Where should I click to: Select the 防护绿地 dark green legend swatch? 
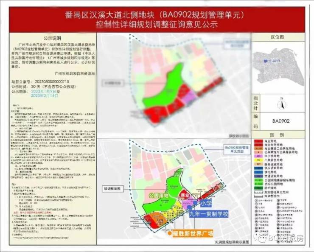point(258,188)
